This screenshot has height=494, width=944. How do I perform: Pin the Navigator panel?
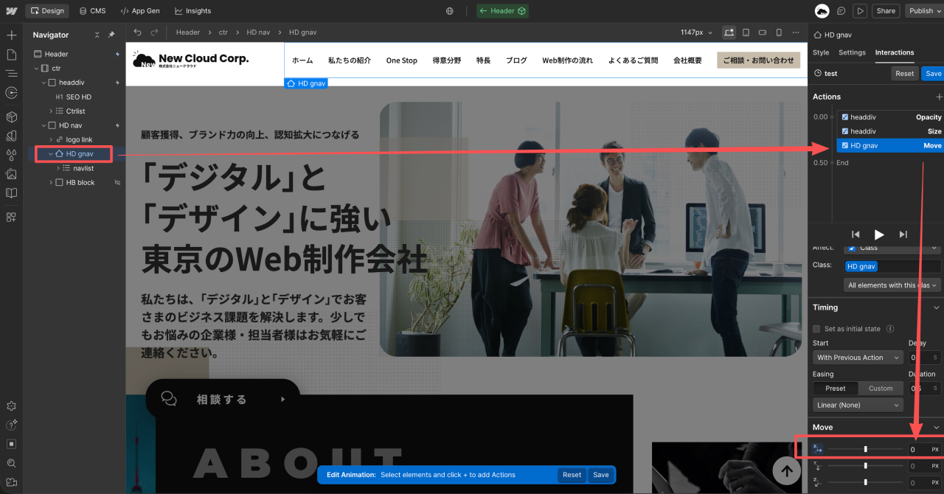tap(111, 35)
